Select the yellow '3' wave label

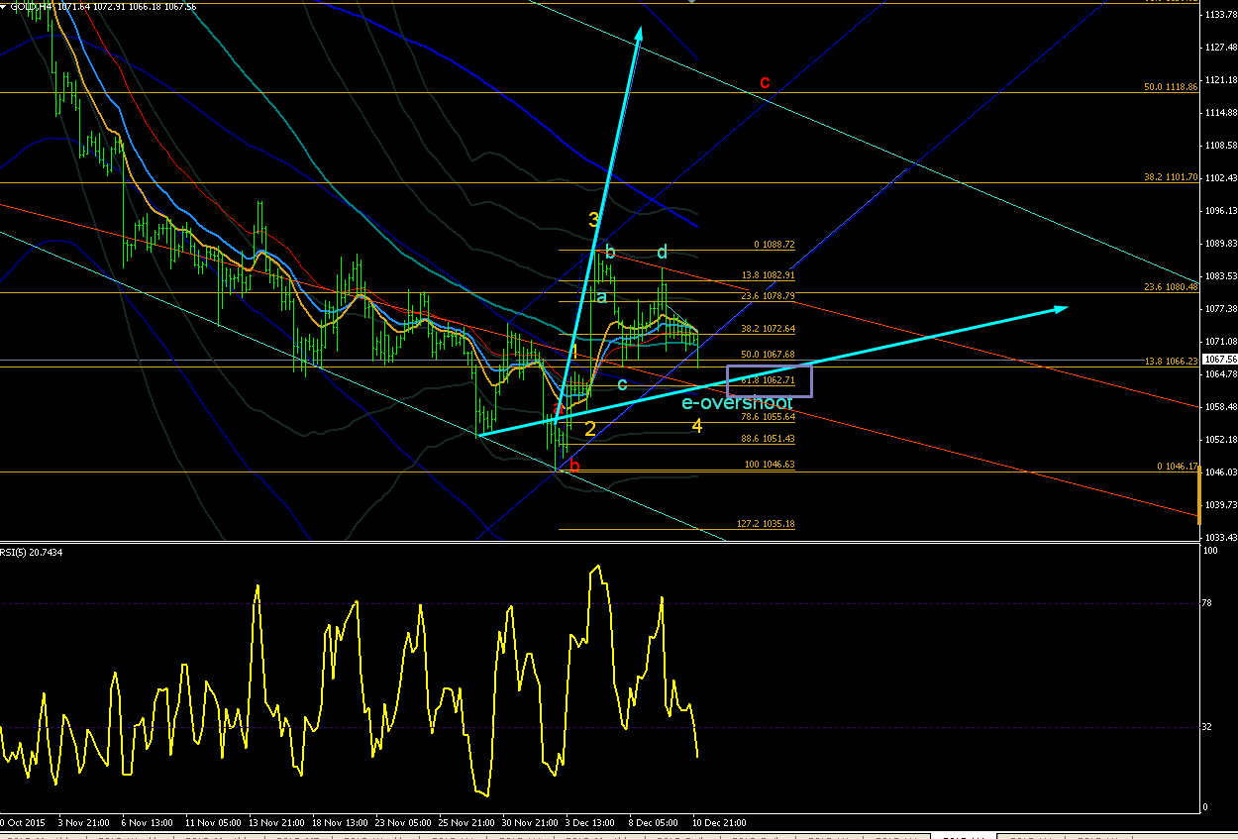click(594, 220)
